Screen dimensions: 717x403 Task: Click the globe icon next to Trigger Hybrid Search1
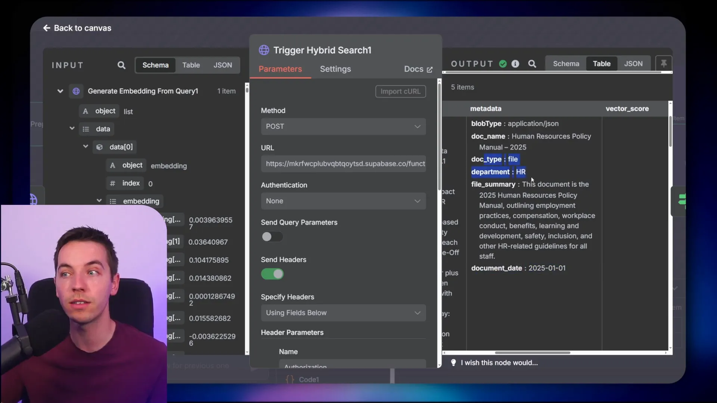coord(264,50)
